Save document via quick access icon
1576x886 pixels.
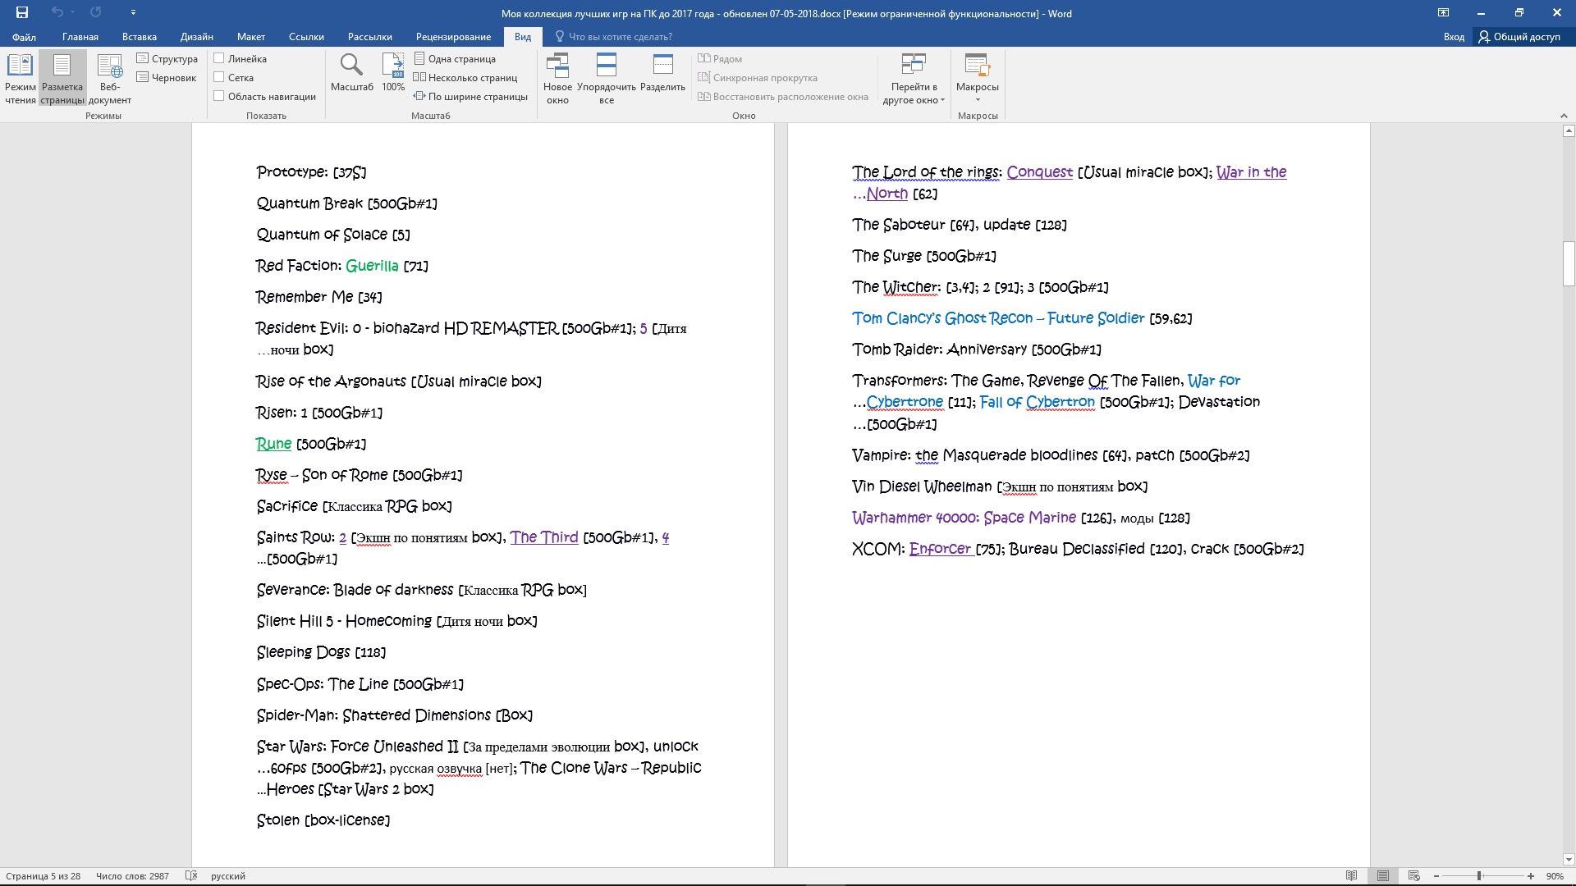22,12
